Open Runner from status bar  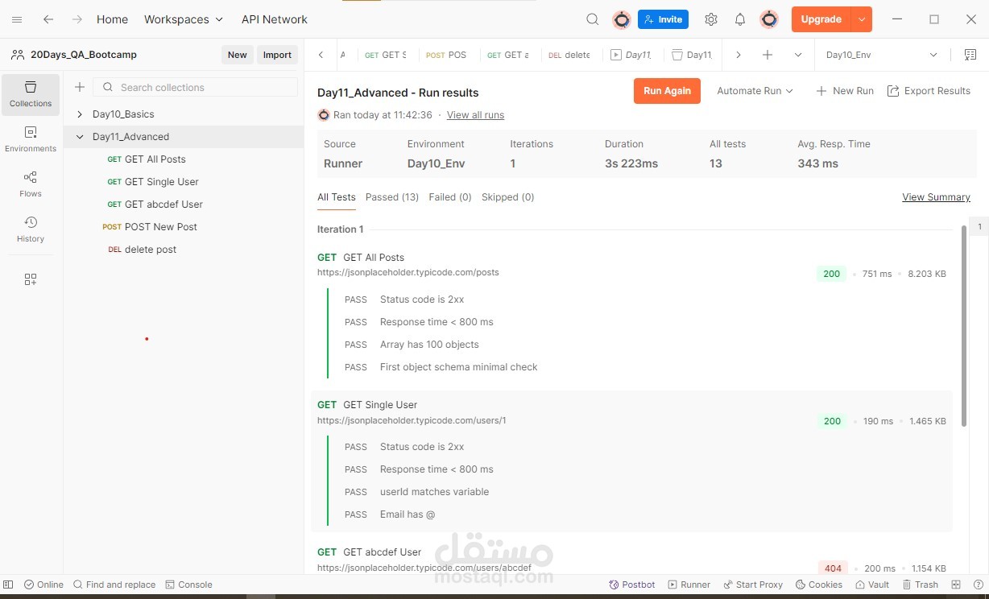pyautogui.click(x=689, y=585)
